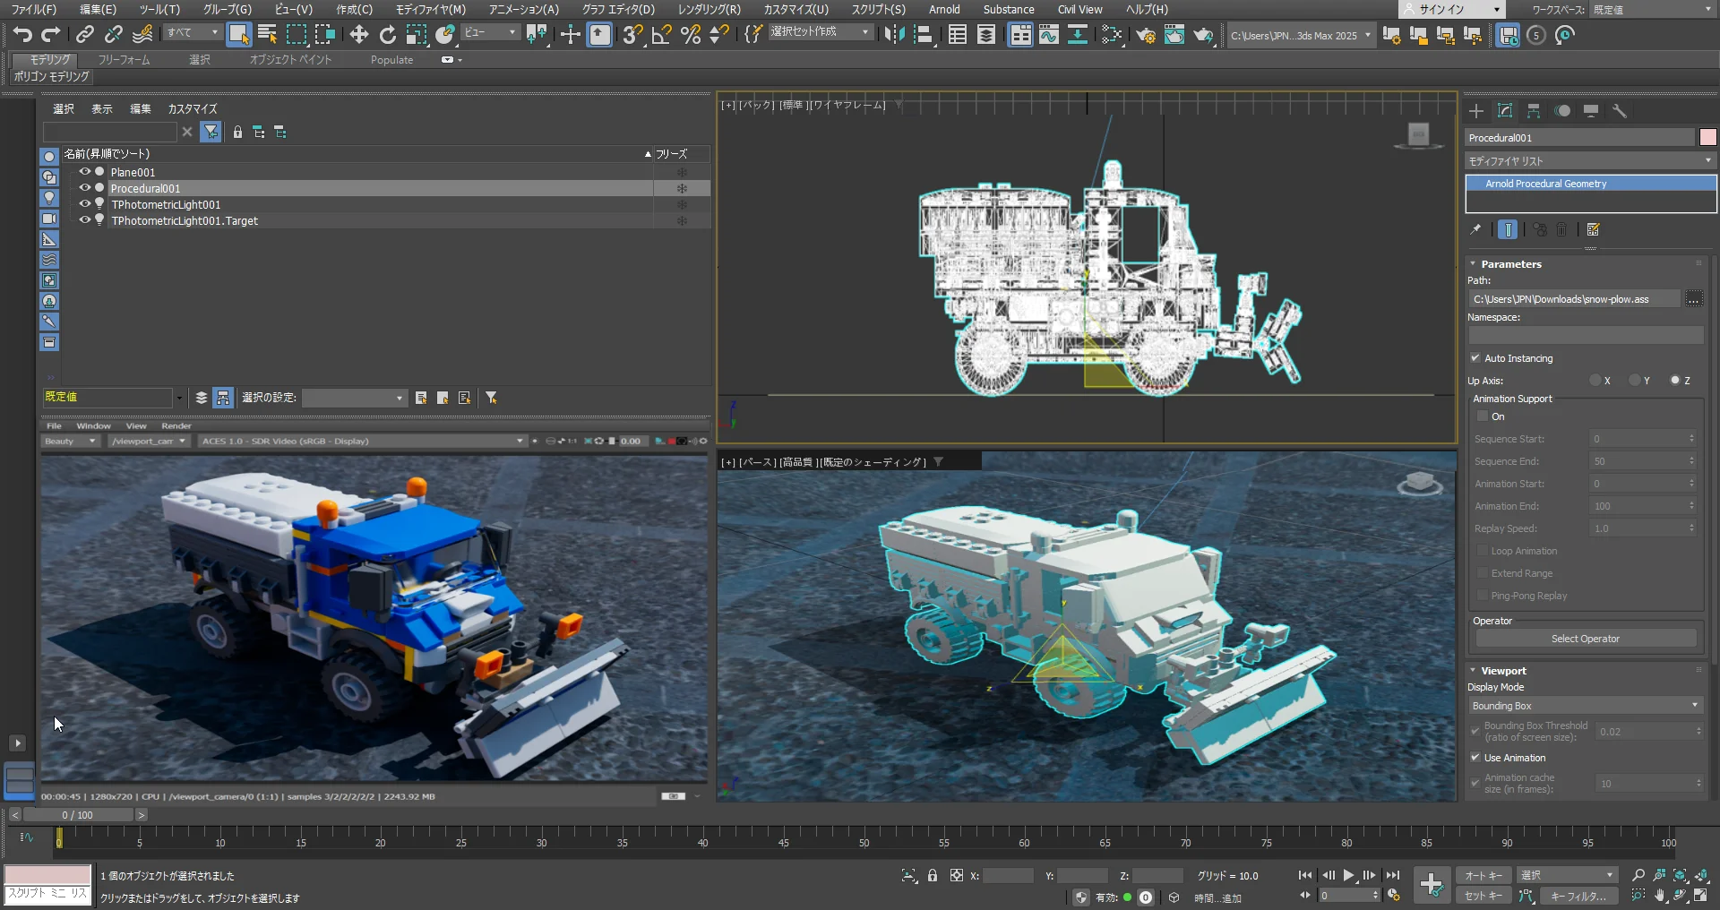Select the Y Up Axis radio button
Screen dimensions: 1720x910
[x=1635, y=381]
